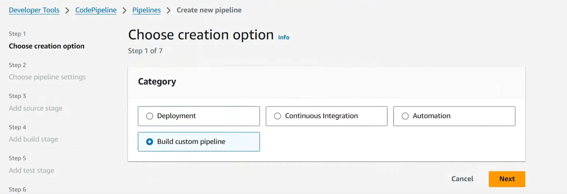
Task: Open the Add test stage step
Action: click(31, 171)
